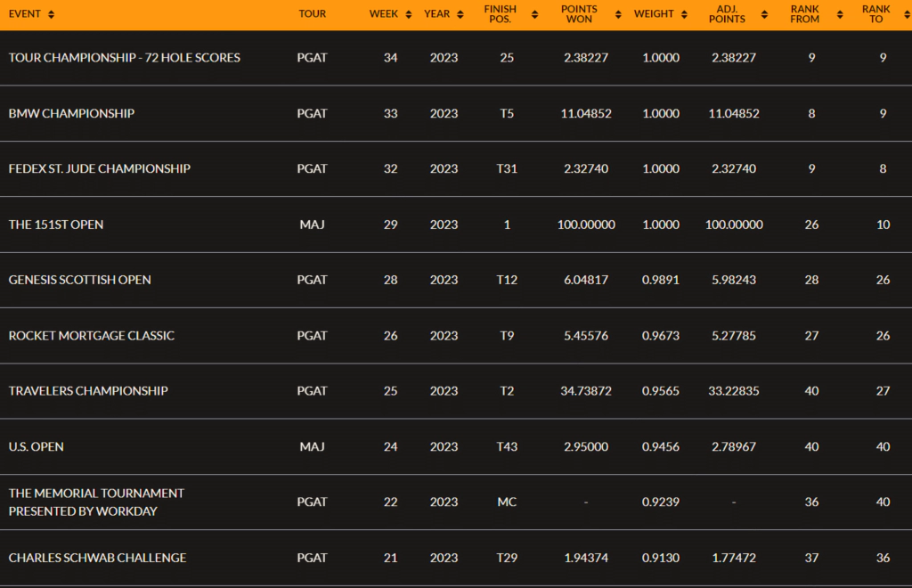The width and height of the screenshot is (912, 588).
Task: Click the FINISH POS. header label
Action: [x=501, y=14]
